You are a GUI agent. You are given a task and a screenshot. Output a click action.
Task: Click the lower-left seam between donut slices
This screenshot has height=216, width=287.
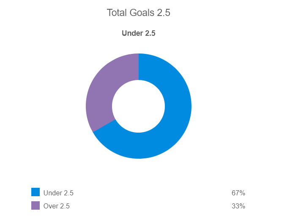click(104, 125)
